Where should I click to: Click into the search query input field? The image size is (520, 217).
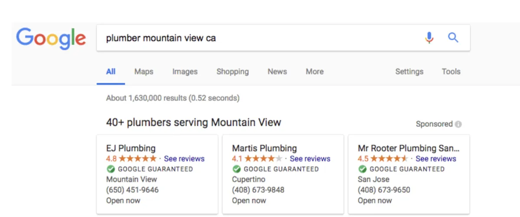[x=260, y=38]
